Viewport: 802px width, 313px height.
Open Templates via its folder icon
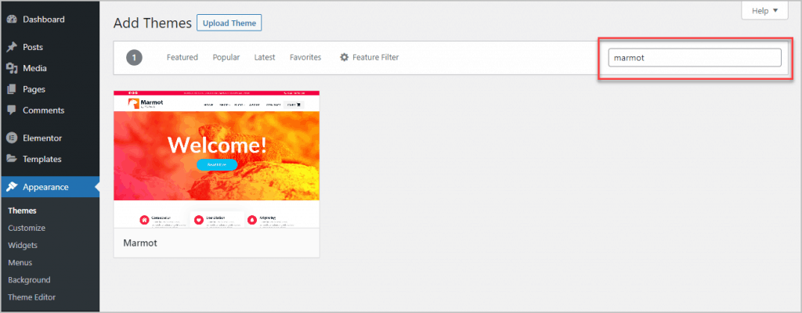(x=12, y=160)
